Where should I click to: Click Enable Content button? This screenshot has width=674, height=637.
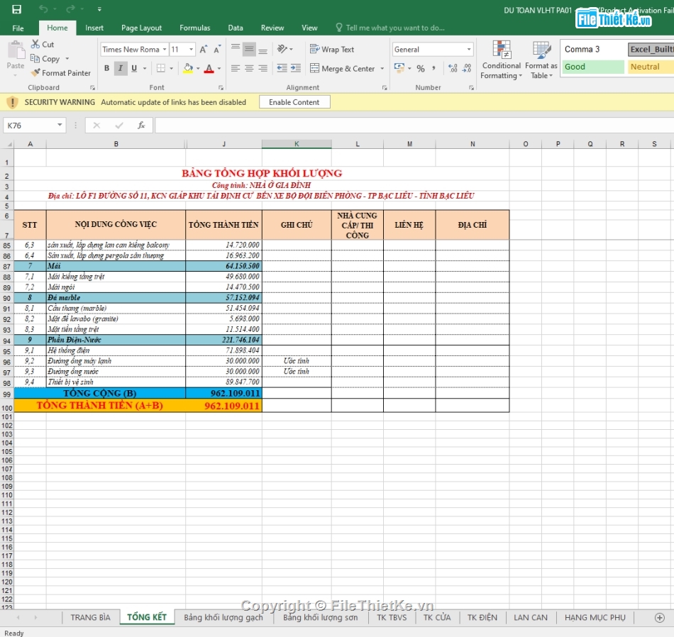tap(294, 102)
